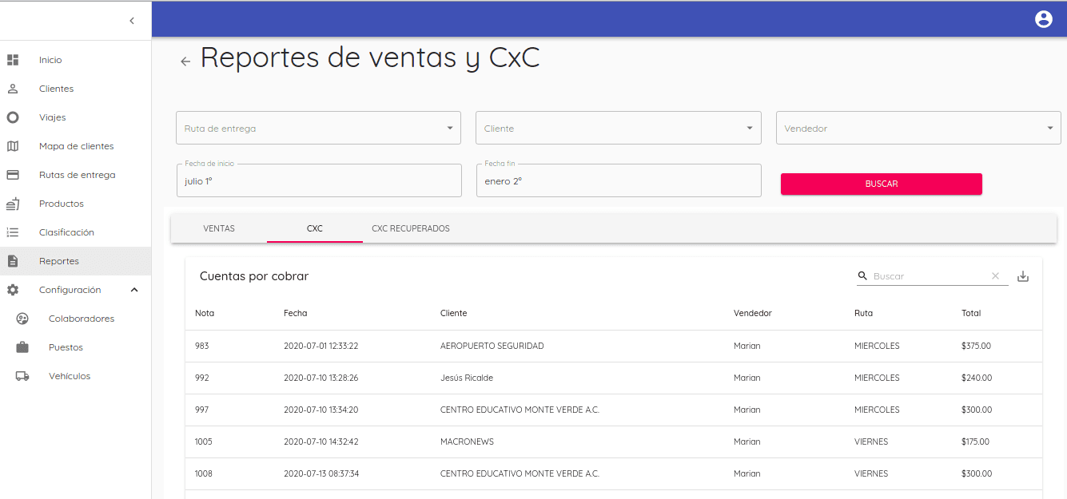The height and width of the screenshot is (499, 1067).
Task: Click the Total column header
Action: coord(971,313)
